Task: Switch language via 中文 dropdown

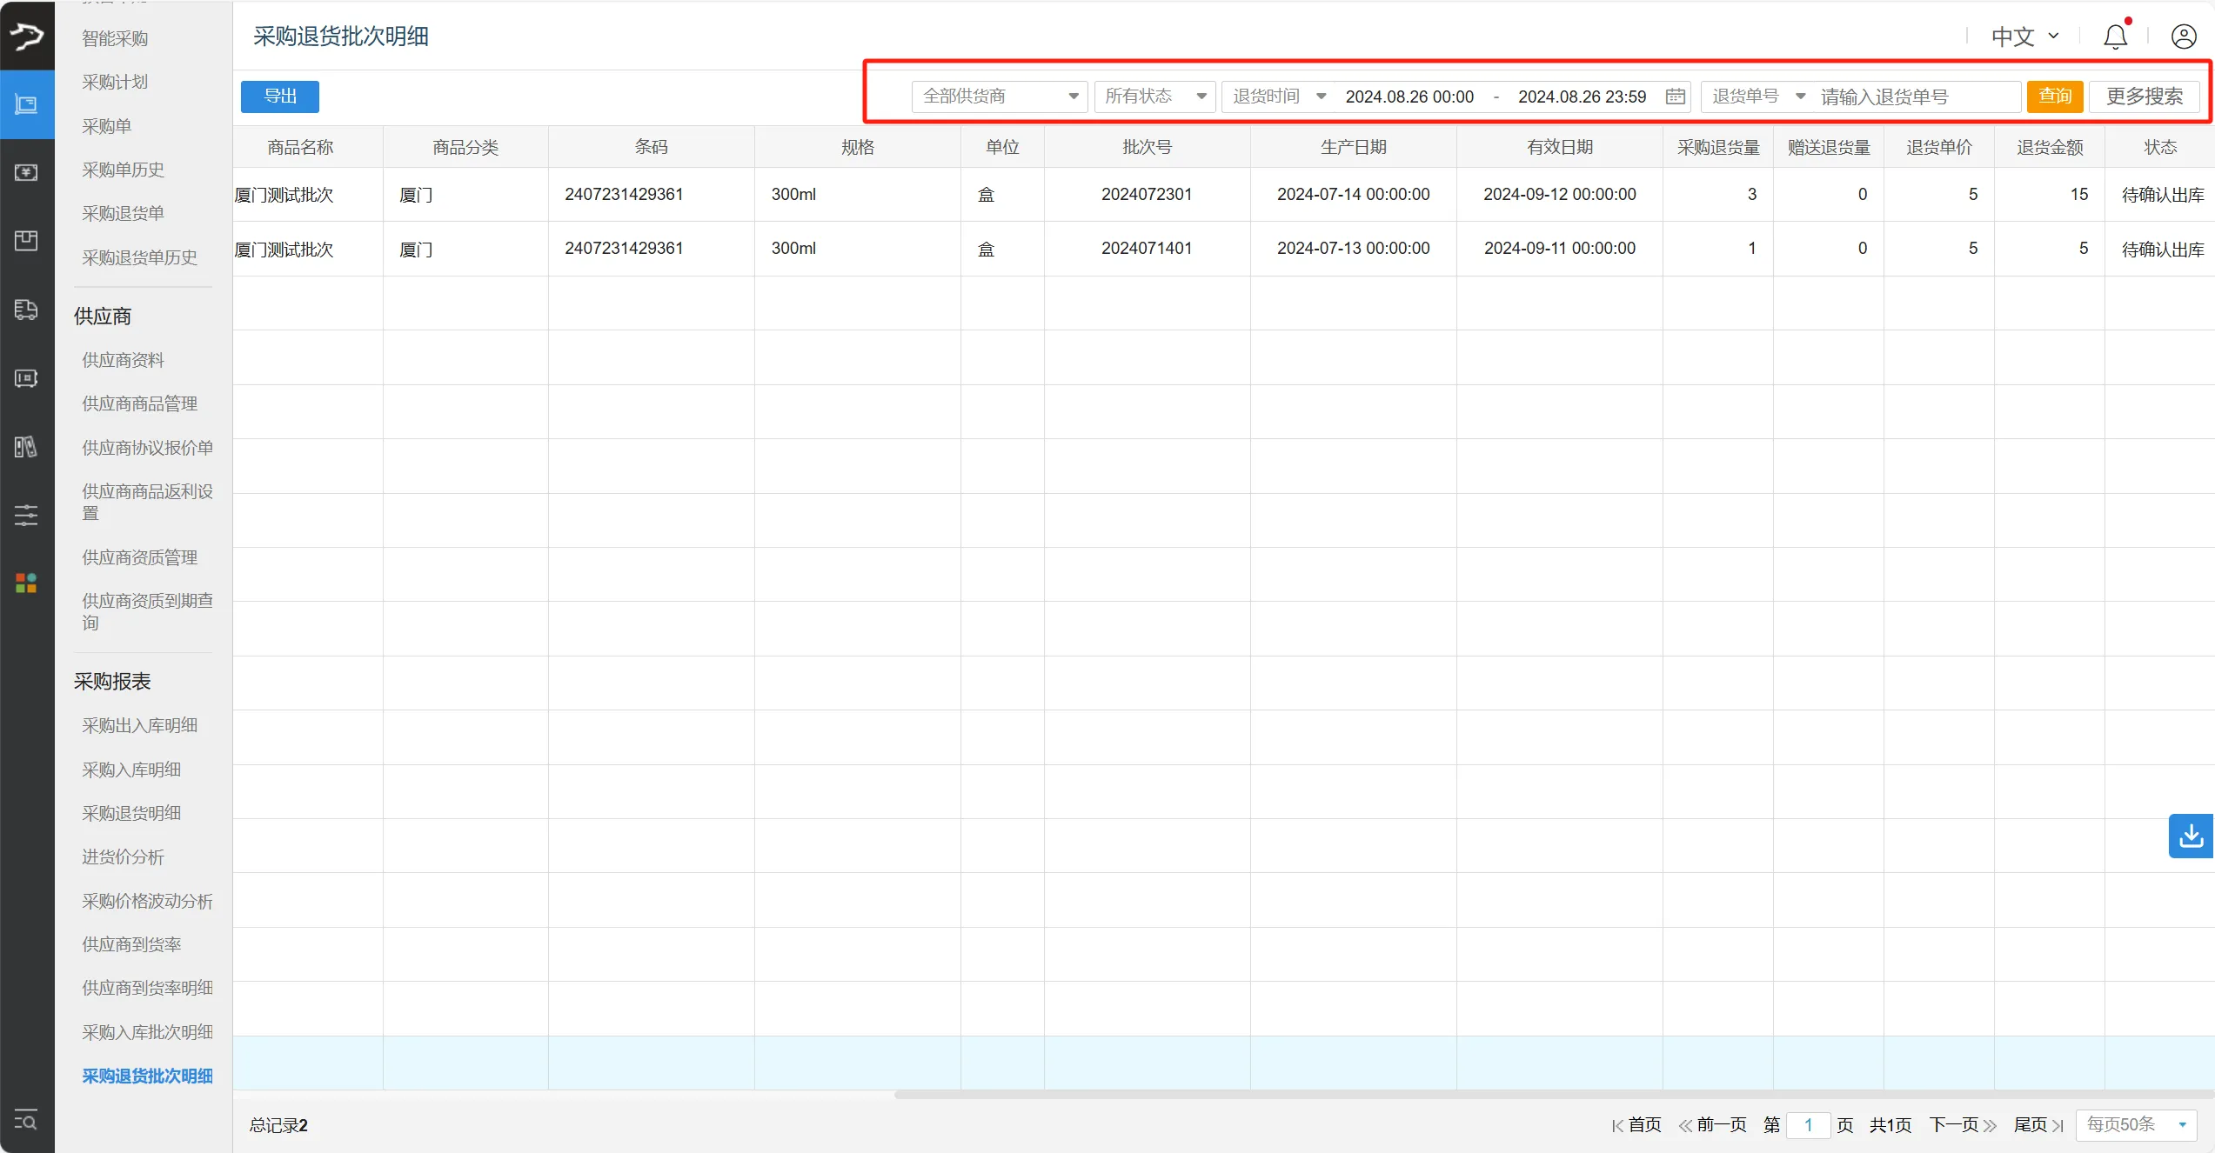Action: pyautogui.click(x=2024, y=37)
